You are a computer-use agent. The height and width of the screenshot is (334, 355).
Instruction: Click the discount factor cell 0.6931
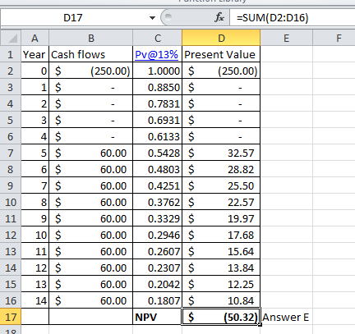(x=158, y=120)
